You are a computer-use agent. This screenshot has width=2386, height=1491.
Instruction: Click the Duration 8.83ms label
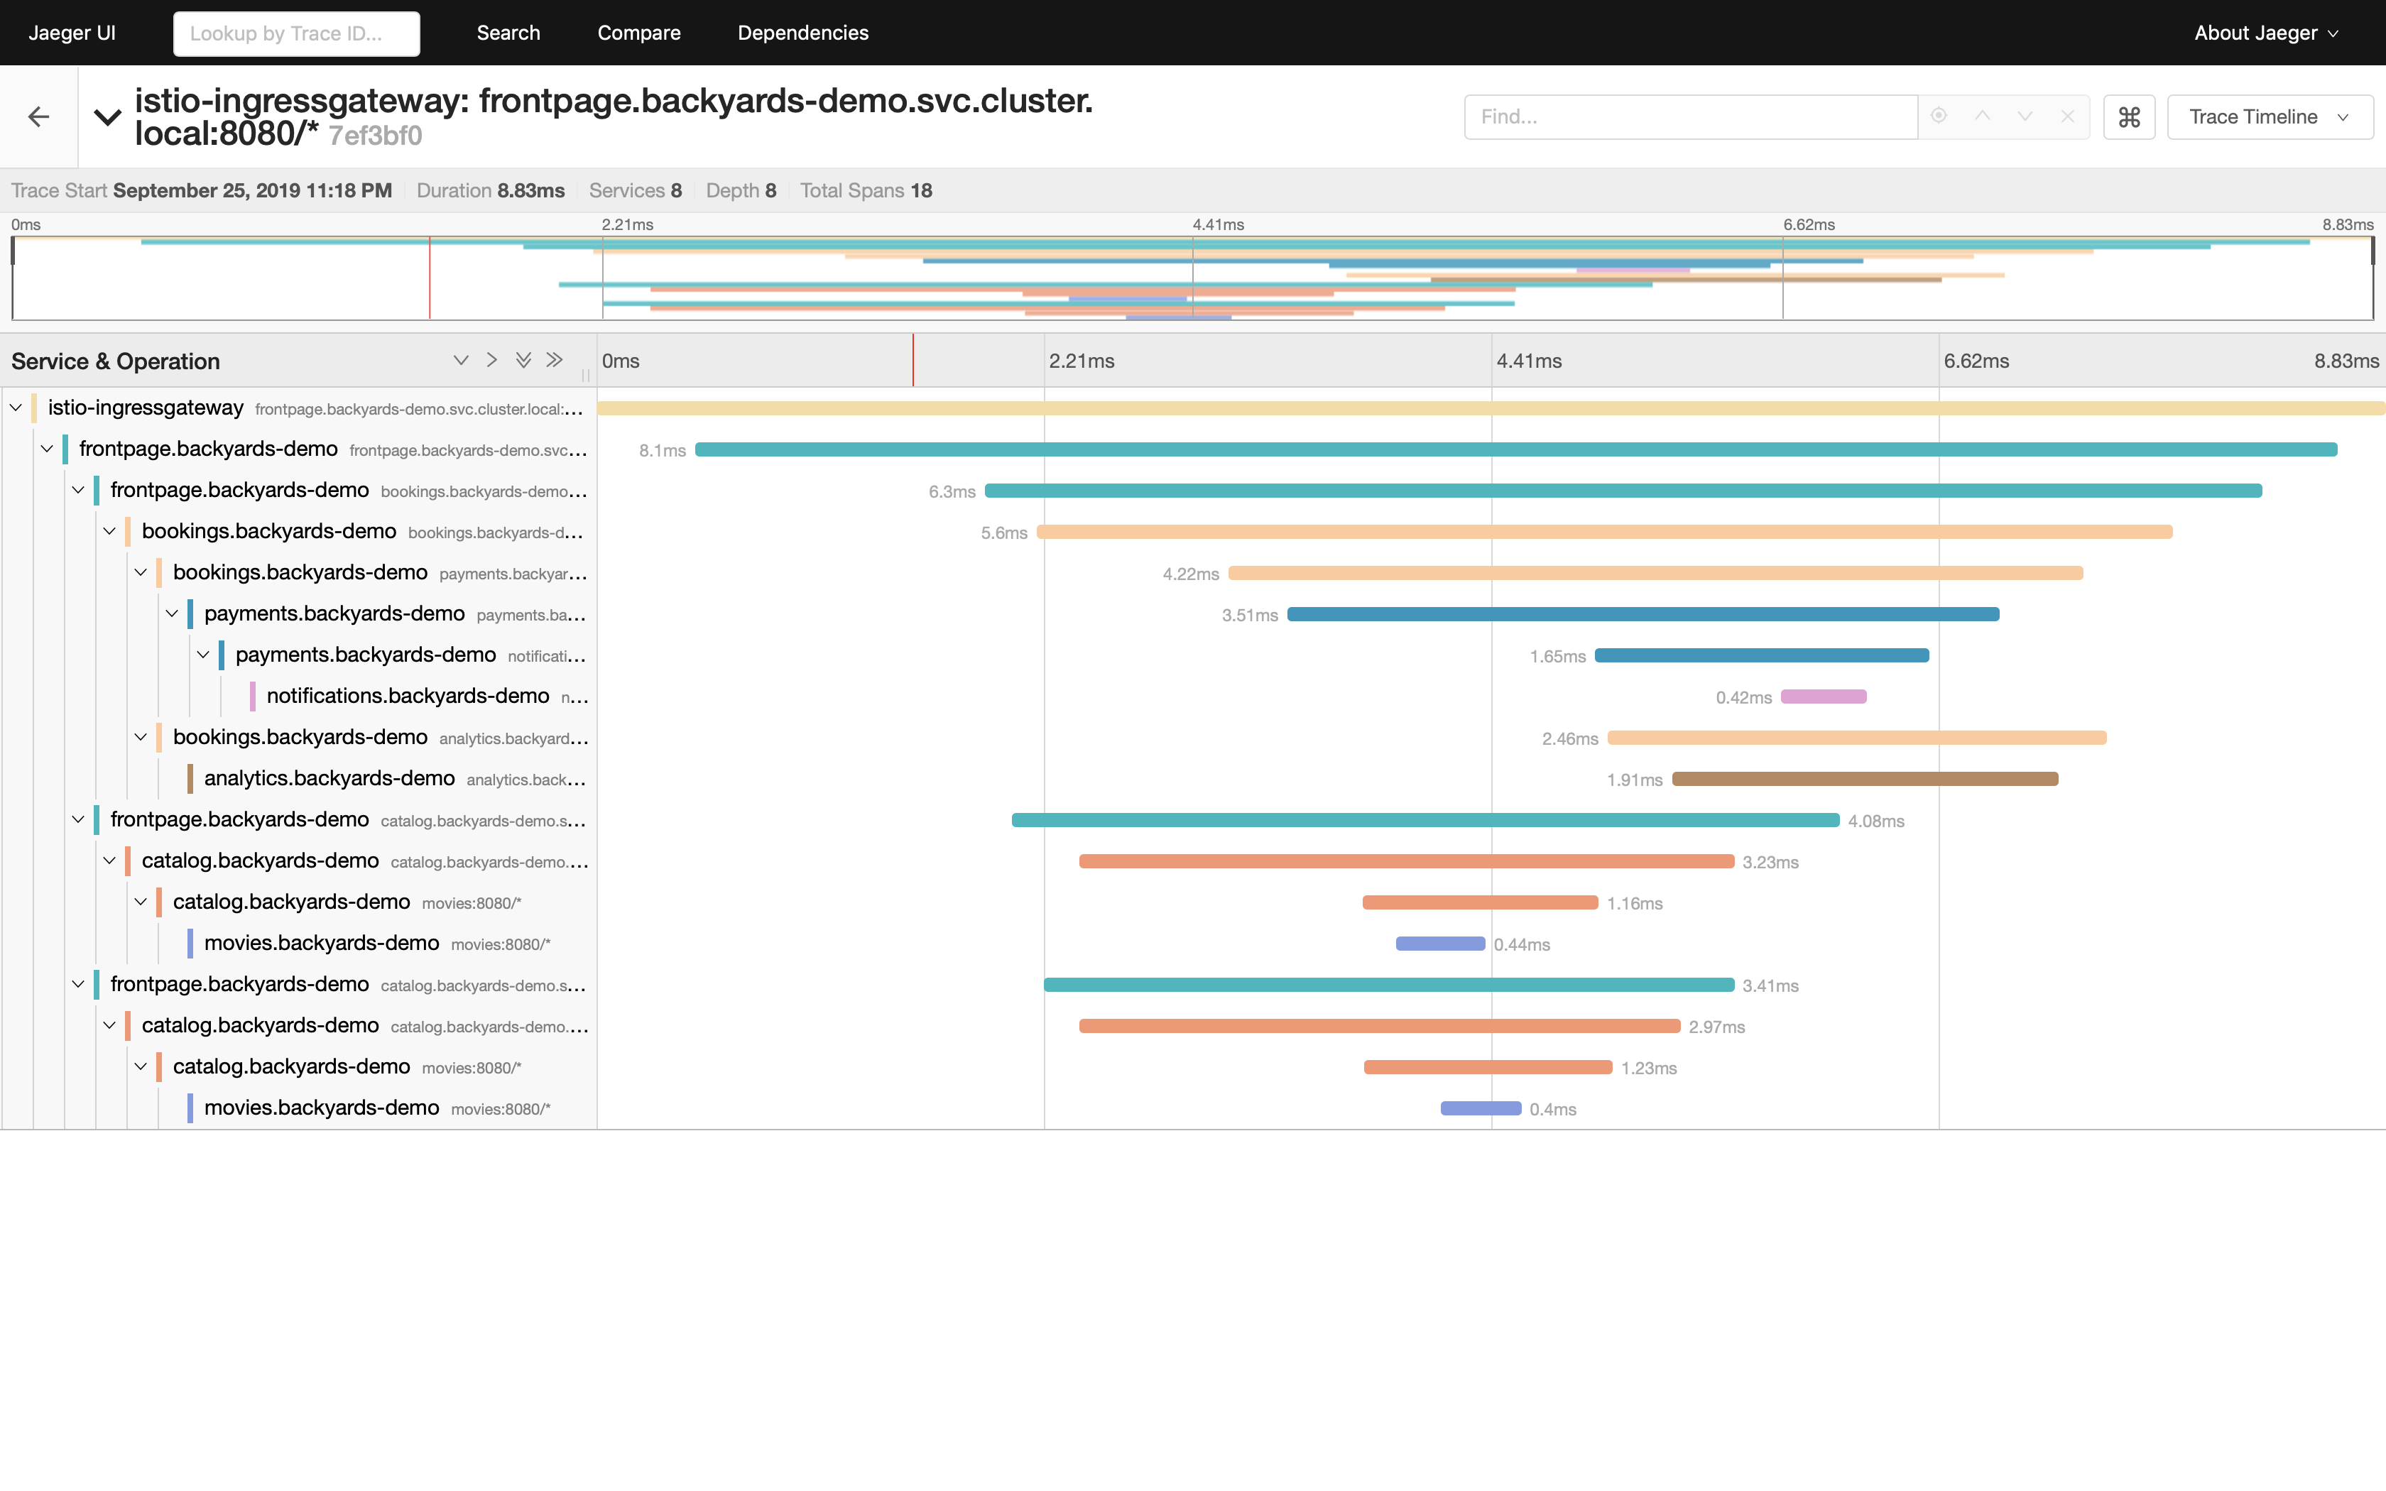tap(490, 190)
